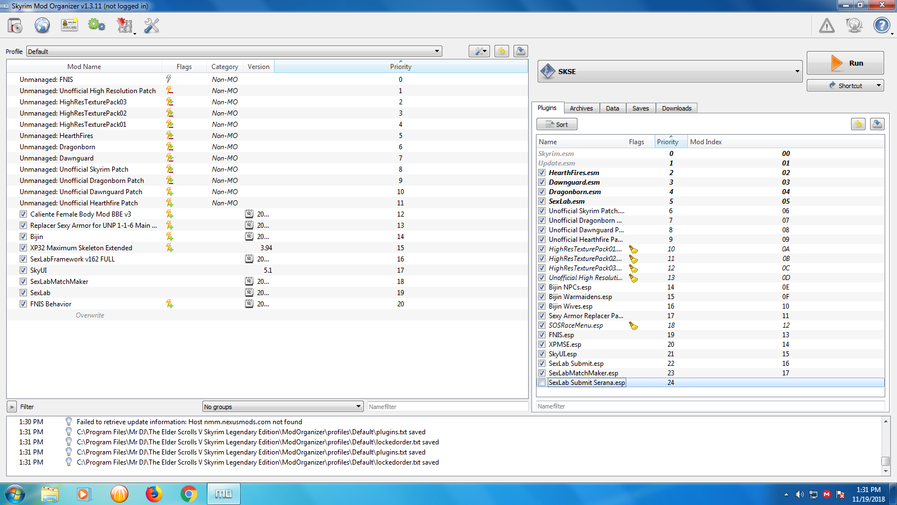
Task: Click the warning triangle problems icon
Action: 827,25
